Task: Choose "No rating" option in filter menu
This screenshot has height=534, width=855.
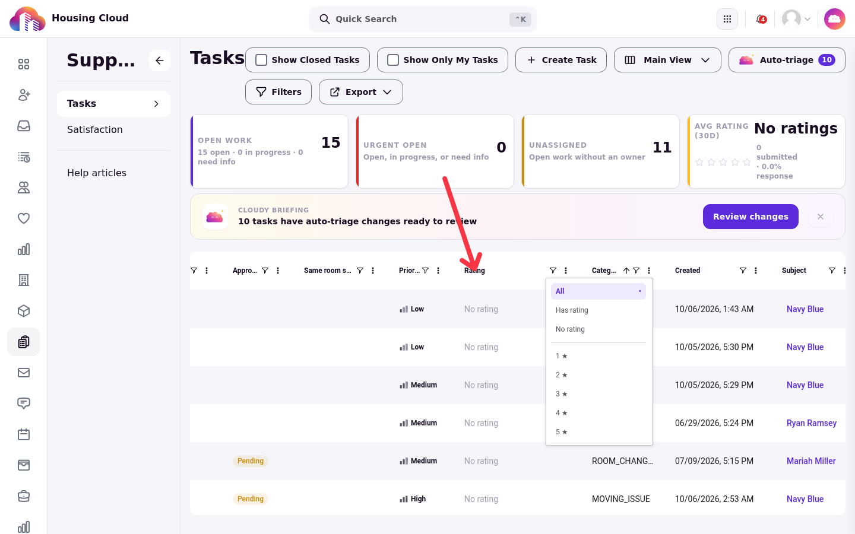Action: pyautogui.click(x=598, y=329)
